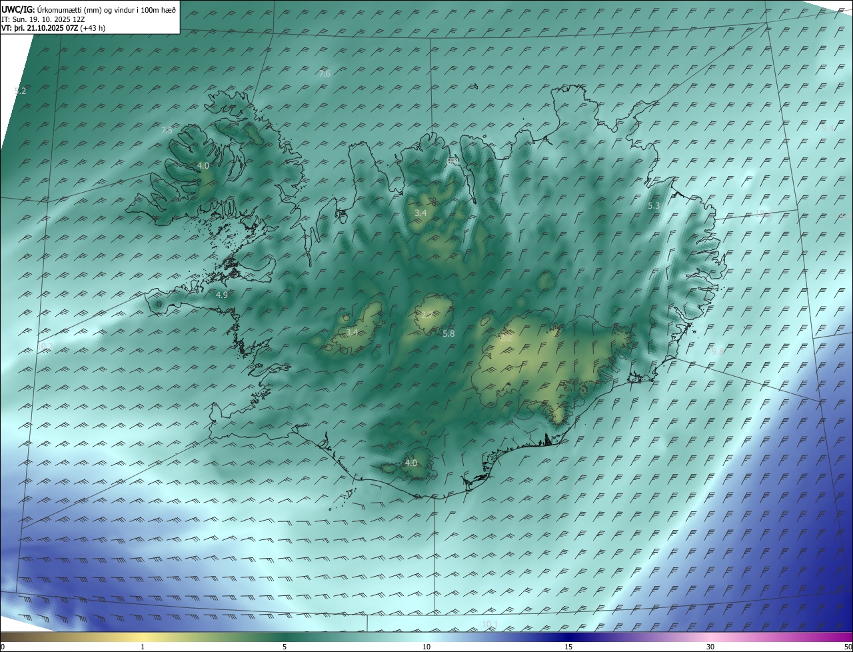The image size is (853, 652).
Task: Click the '5' tick label of the color scale
Action: (285, 647)
